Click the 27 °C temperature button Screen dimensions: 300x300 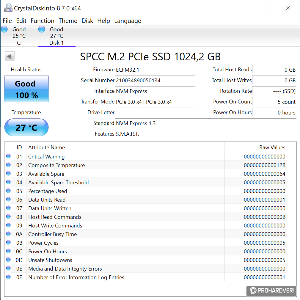(26, 128)
